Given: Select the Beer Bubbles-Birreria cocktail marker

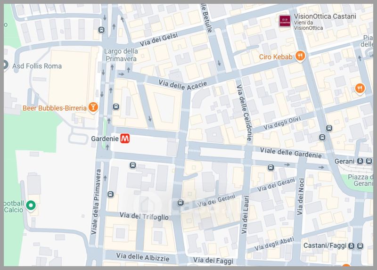Looking at the screenshot, I should coord(93,107).
